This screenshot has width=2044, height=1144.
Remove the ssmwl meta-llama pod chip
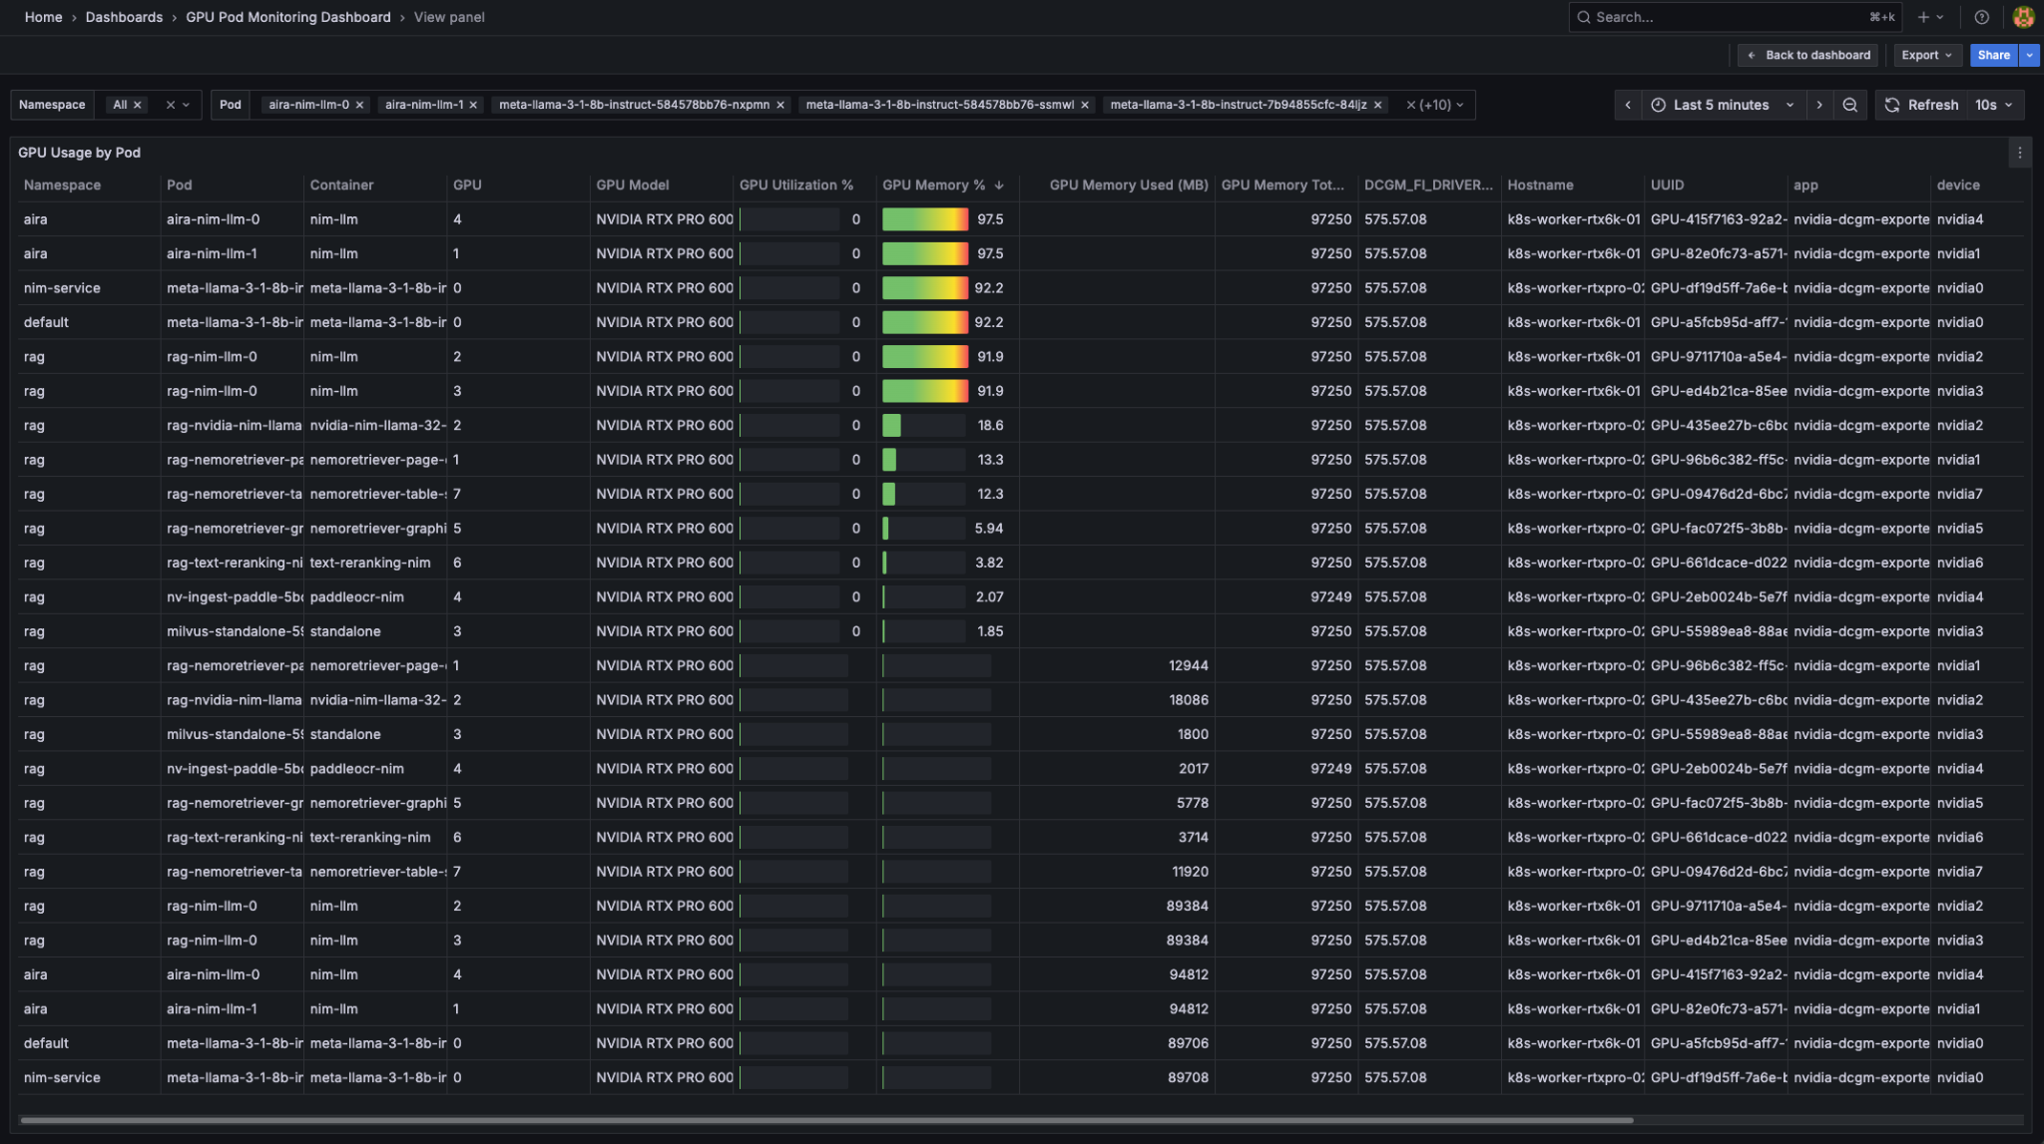click(1085, 105)
